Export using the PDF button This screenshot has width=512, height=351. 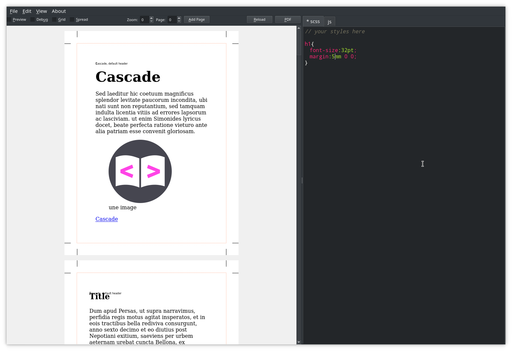[288, 20]
